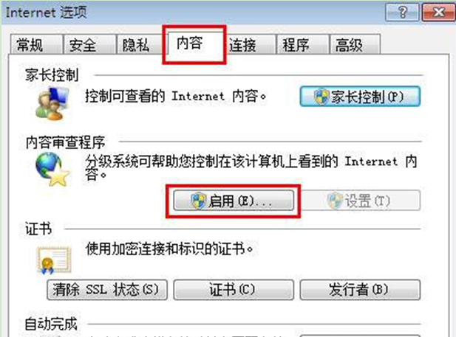Image resolution: width=456 pixels, height=337 pixels.
Task: Click the shield icon on 设置(T) button
Action: click(x=335, y=201)
